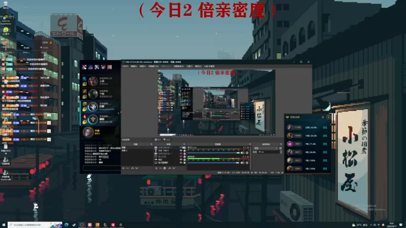Toggle visibility of 文本 (GDI+) source
Image resolution: width=406 pixels, height=228 pixels.
[x=181, y=150]
